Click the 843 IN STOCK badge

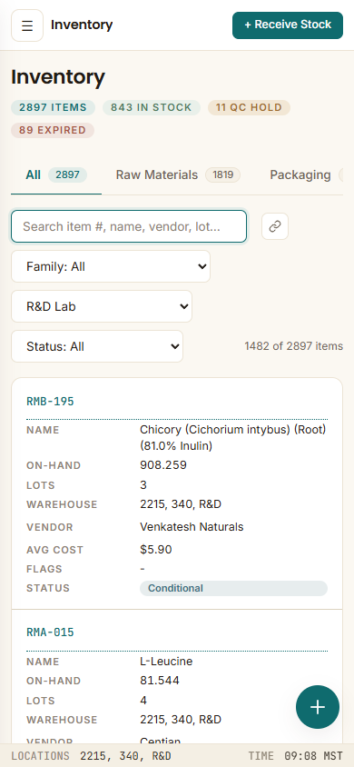[x=152, y=107]
